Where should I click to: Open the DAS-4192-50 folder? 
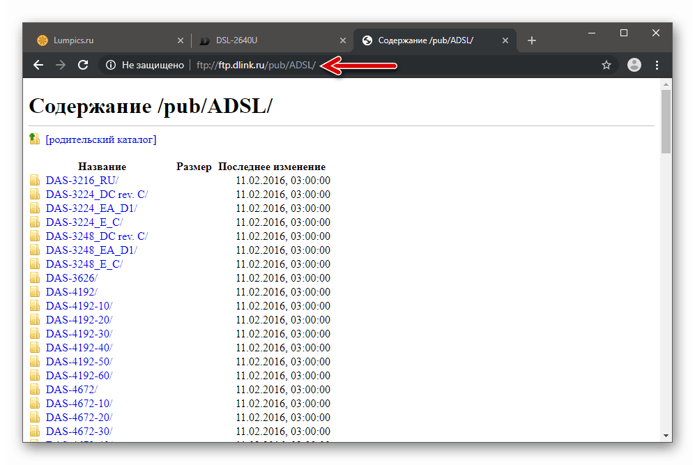click(x=79, y=362)
